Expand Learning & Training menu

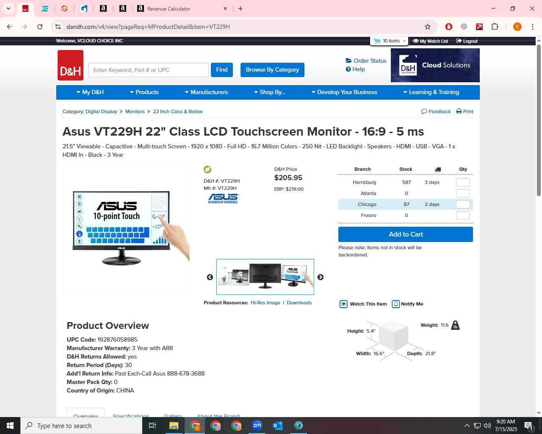431,92
